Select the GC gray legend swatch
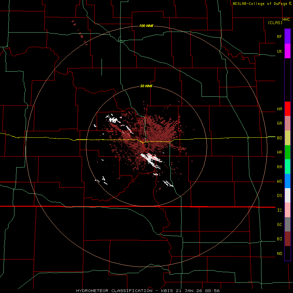 [x=287, y=224]
